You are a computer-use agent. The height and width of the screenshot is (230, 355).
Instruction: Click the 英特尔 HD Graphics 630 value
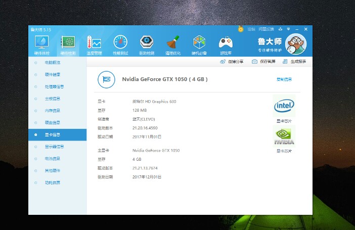click(154, 102)
